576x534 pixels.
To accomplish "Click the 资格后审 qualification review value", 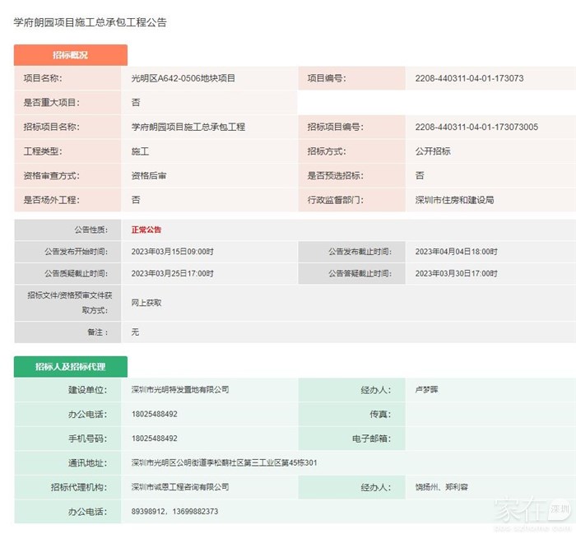I will coord(149,176).
